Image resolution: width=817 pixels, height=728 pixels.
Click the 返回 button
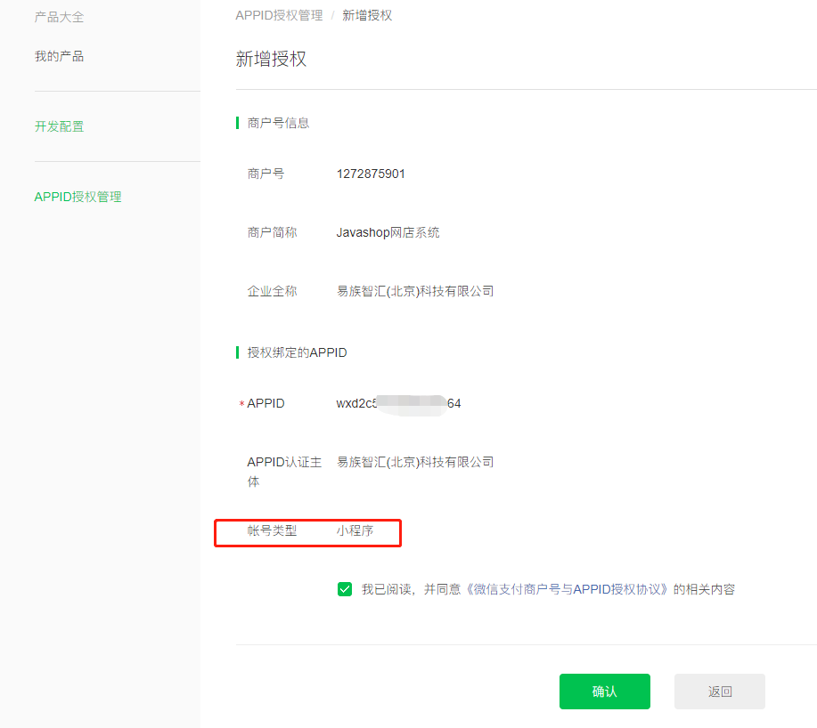(720, 691)
